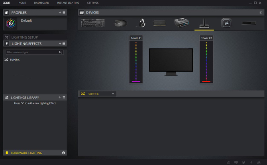Select the power supply device icon
267x165 pixels.
pyautogui.click(x=181, y=23)
